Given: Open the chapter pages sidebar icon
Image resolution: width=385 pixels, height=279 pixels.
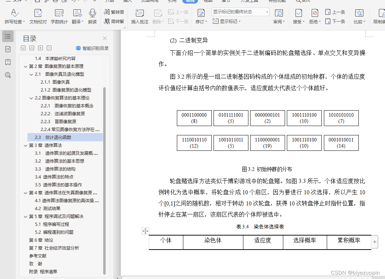Looking at the screenshot, I should coord(8,49).
